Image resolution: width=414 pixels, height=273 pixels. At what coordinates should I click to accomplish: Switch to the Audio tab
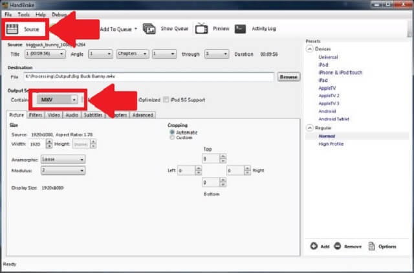tap(72, 115)
